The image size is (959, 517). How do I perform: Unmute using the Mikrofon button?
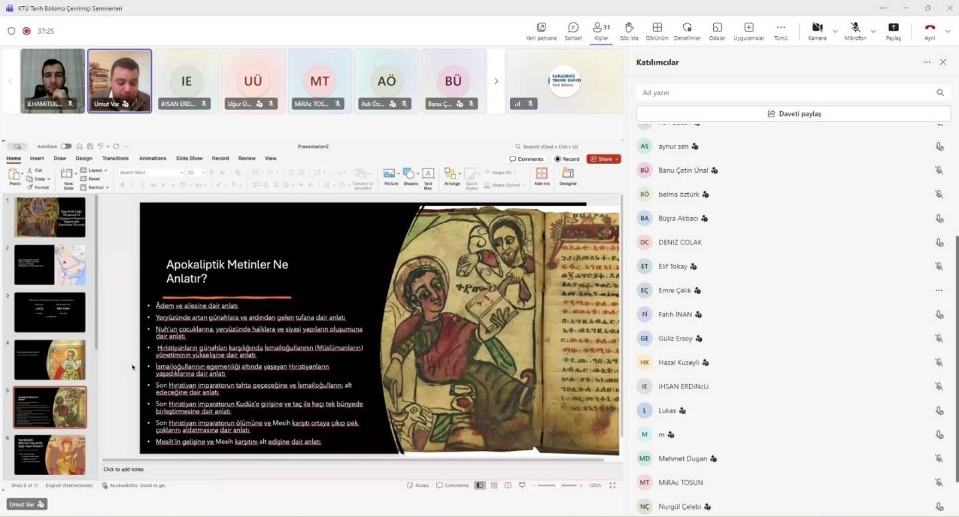pyautogui.click(x=855, y=28)
